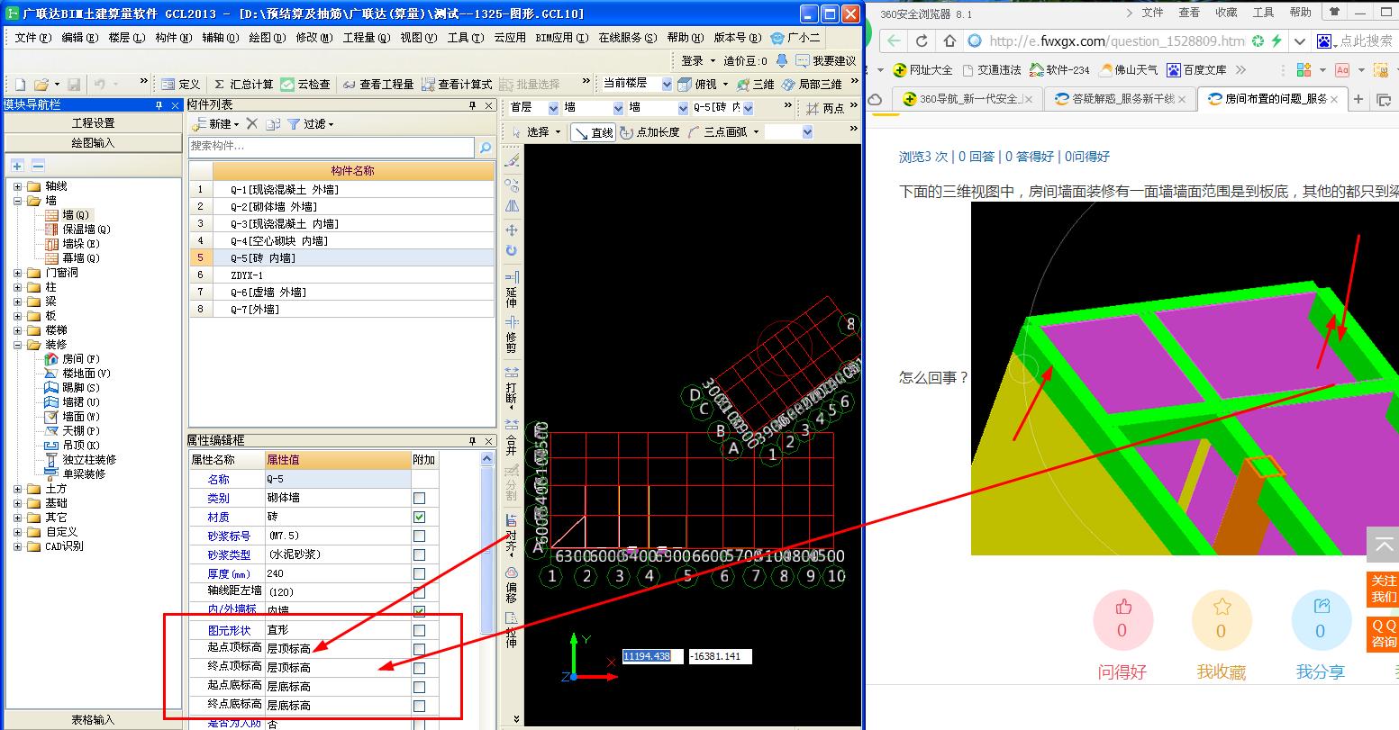Toggle the 终点底标高 attach checkbox
1399x730 pixels.
[419, 706]
